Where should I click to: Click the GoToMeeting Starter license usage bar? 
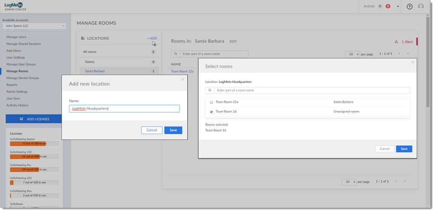[34, 143]
